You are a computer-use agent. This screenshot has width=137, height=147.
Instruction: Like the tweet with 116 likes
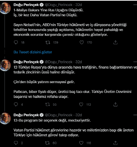pos(81,143)
